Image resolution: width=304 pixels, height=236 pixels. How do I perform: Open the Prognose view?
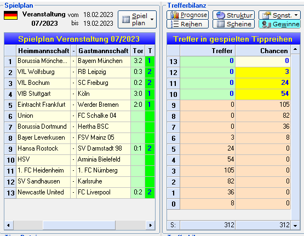click(187, 15)
